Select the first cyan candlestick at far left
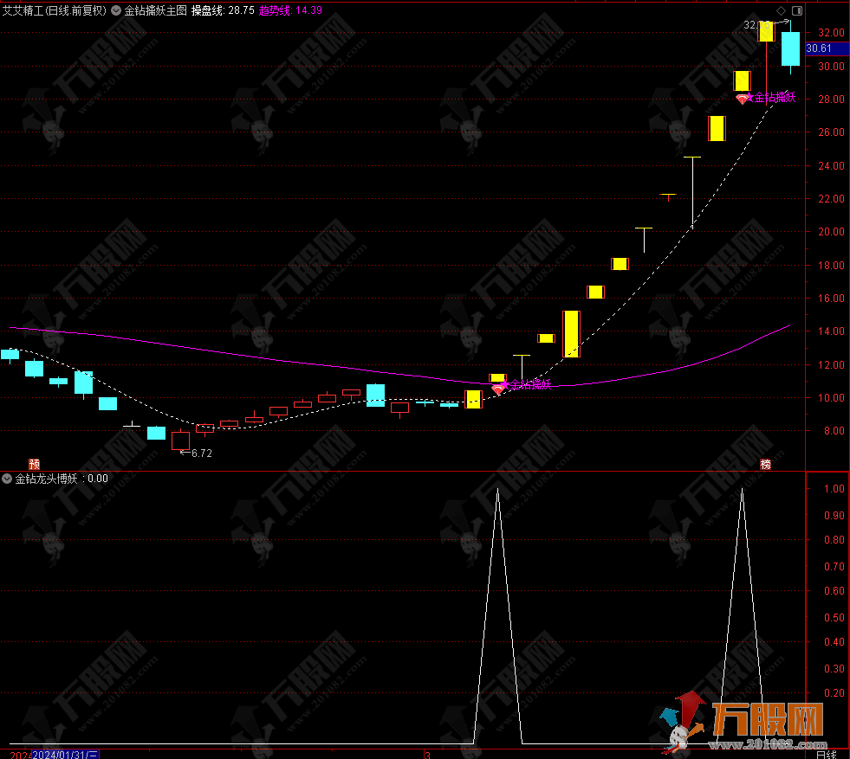Image resolution: width=850 pixels, height=759 pixels. click(x=10, y=355)
